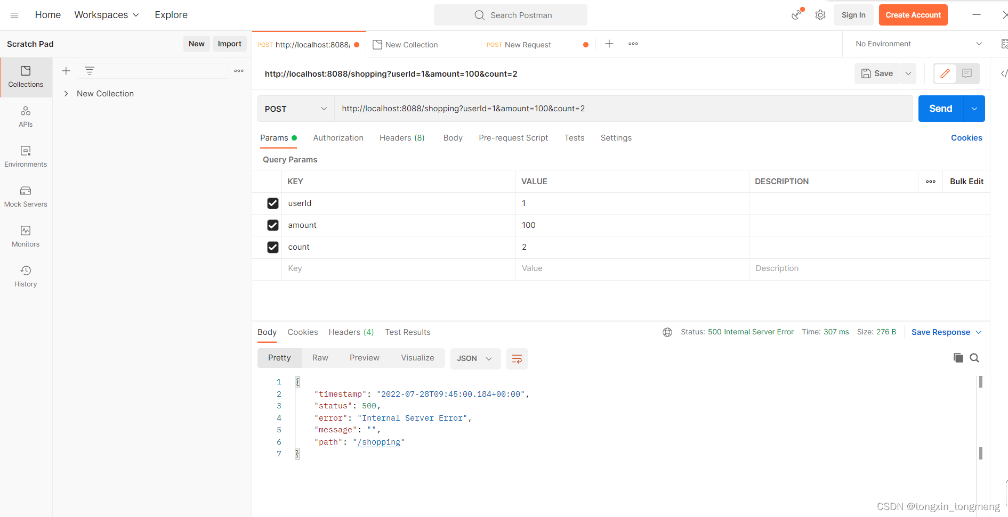1008x517 pixels.
Task: Switch to the Authorization tab
Action: coord(338,138)
